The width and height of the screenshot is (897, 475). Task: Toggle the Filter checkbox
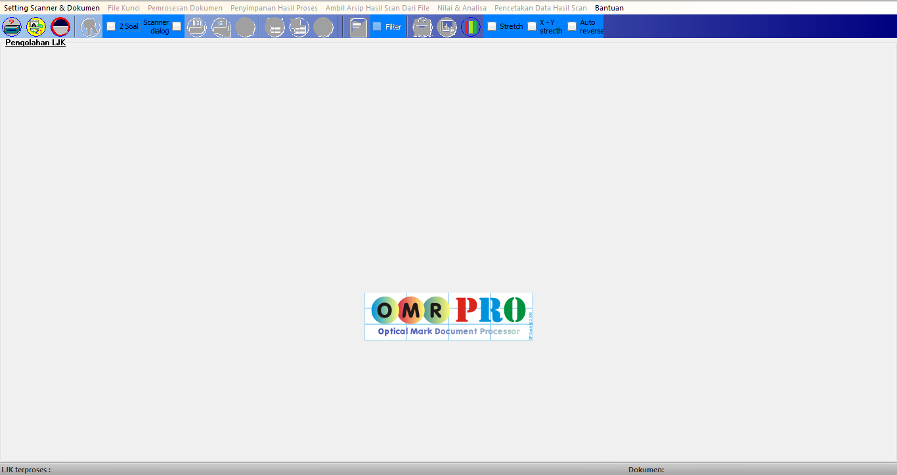(376, 26)
